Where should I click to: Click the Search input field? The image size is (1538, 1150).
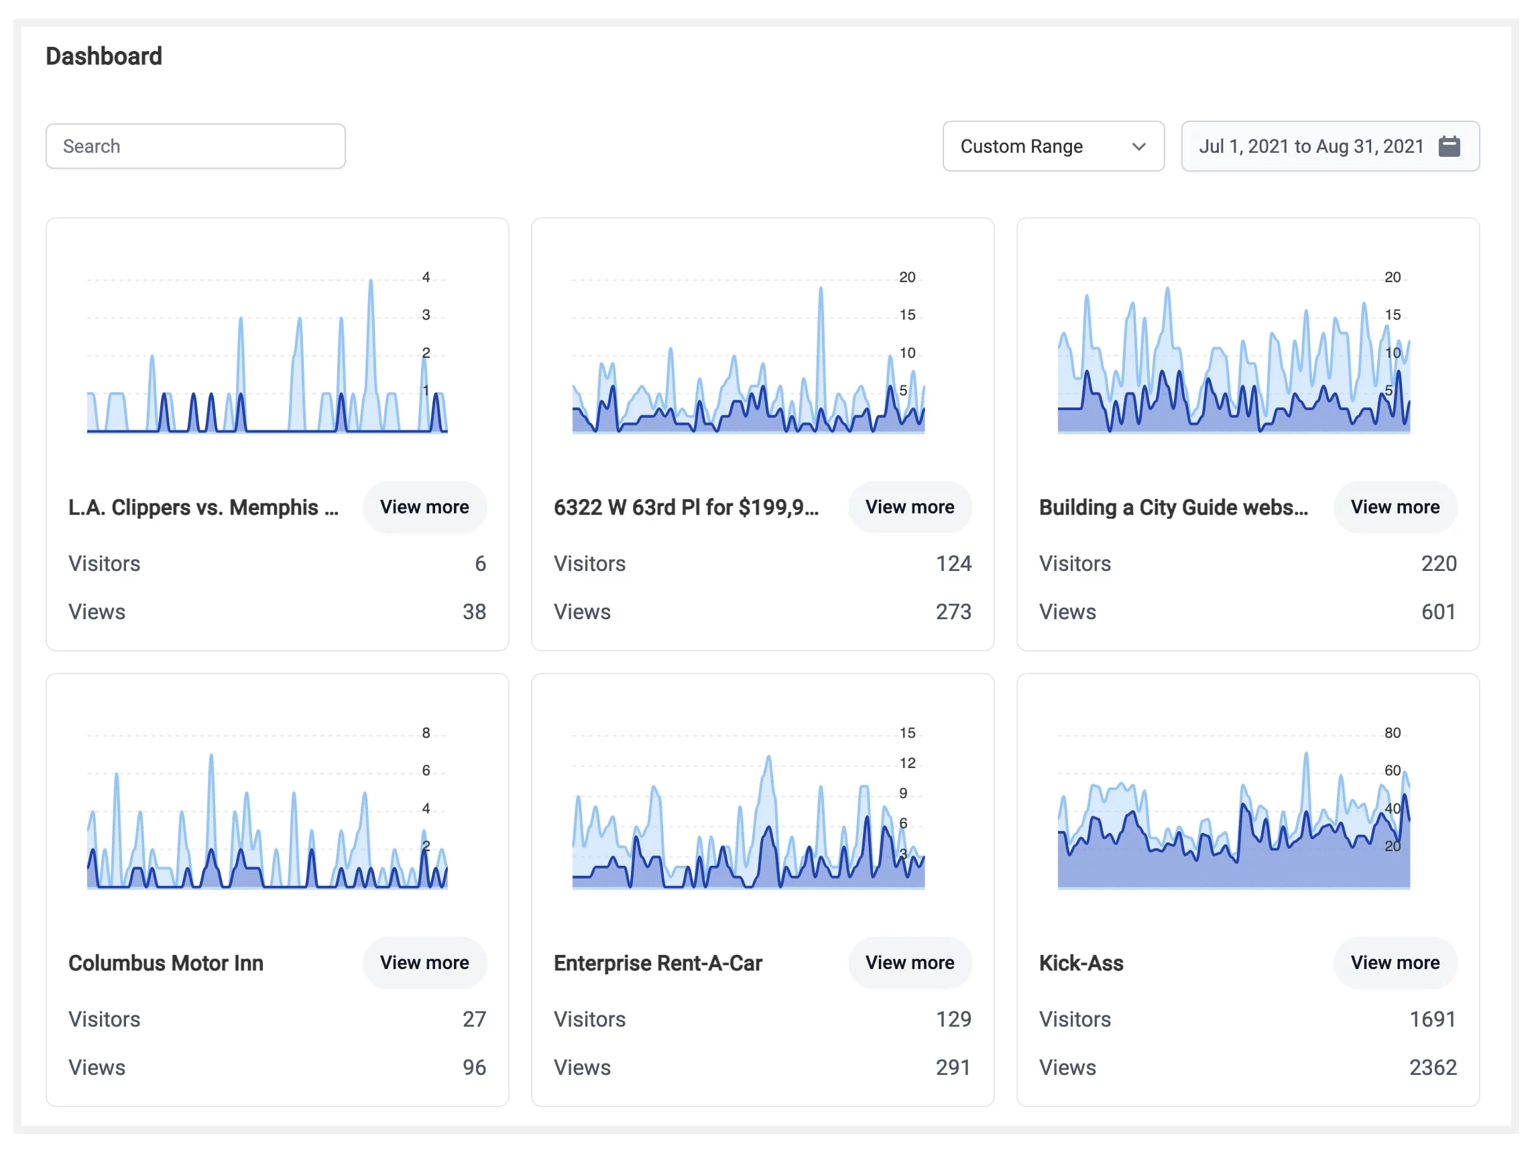click(x=195, y=146)
